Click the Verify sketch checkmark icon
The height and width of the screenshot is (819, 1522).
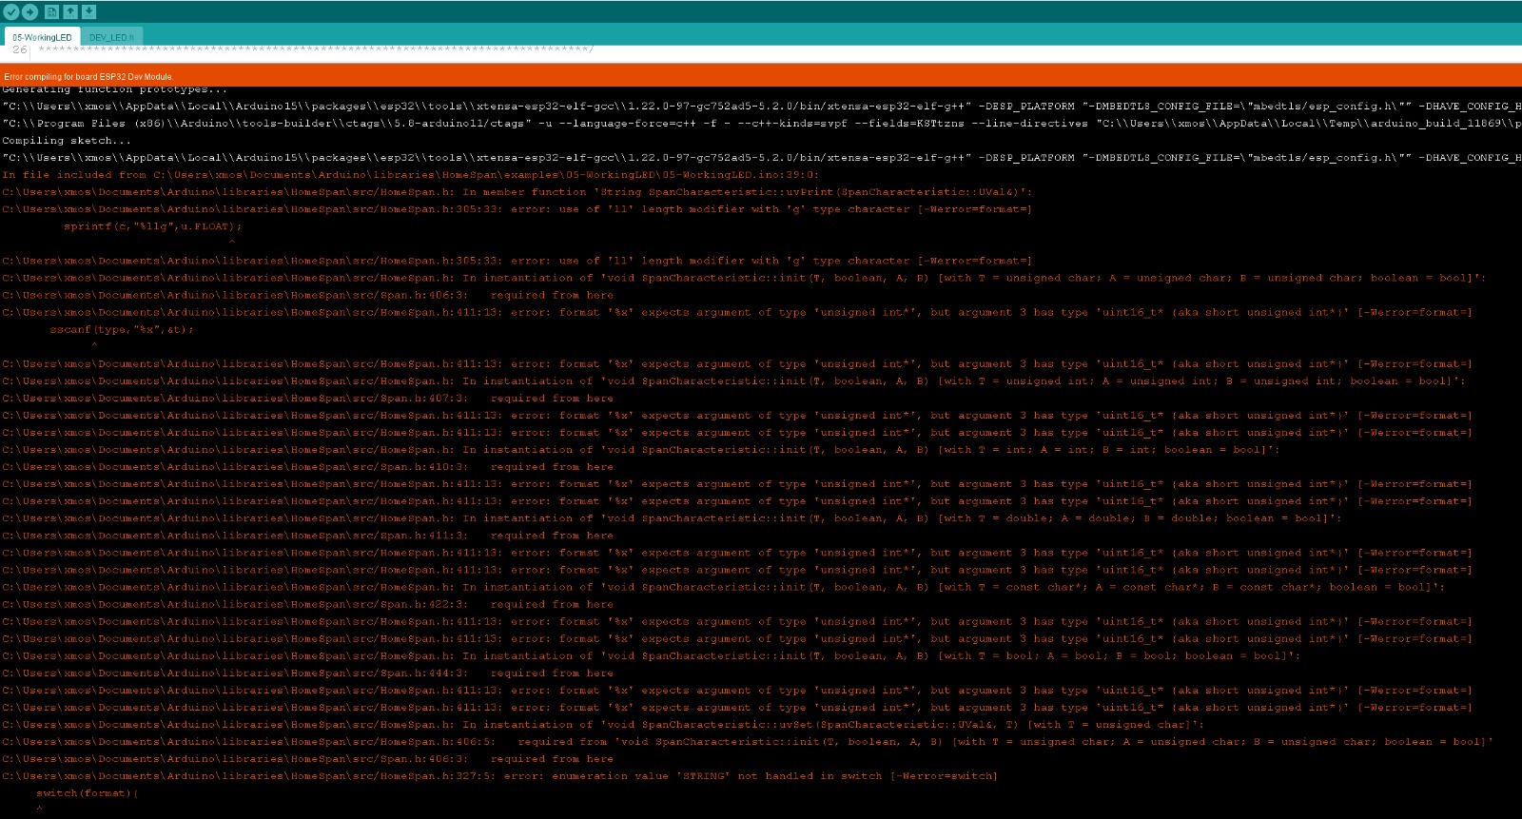10,11
